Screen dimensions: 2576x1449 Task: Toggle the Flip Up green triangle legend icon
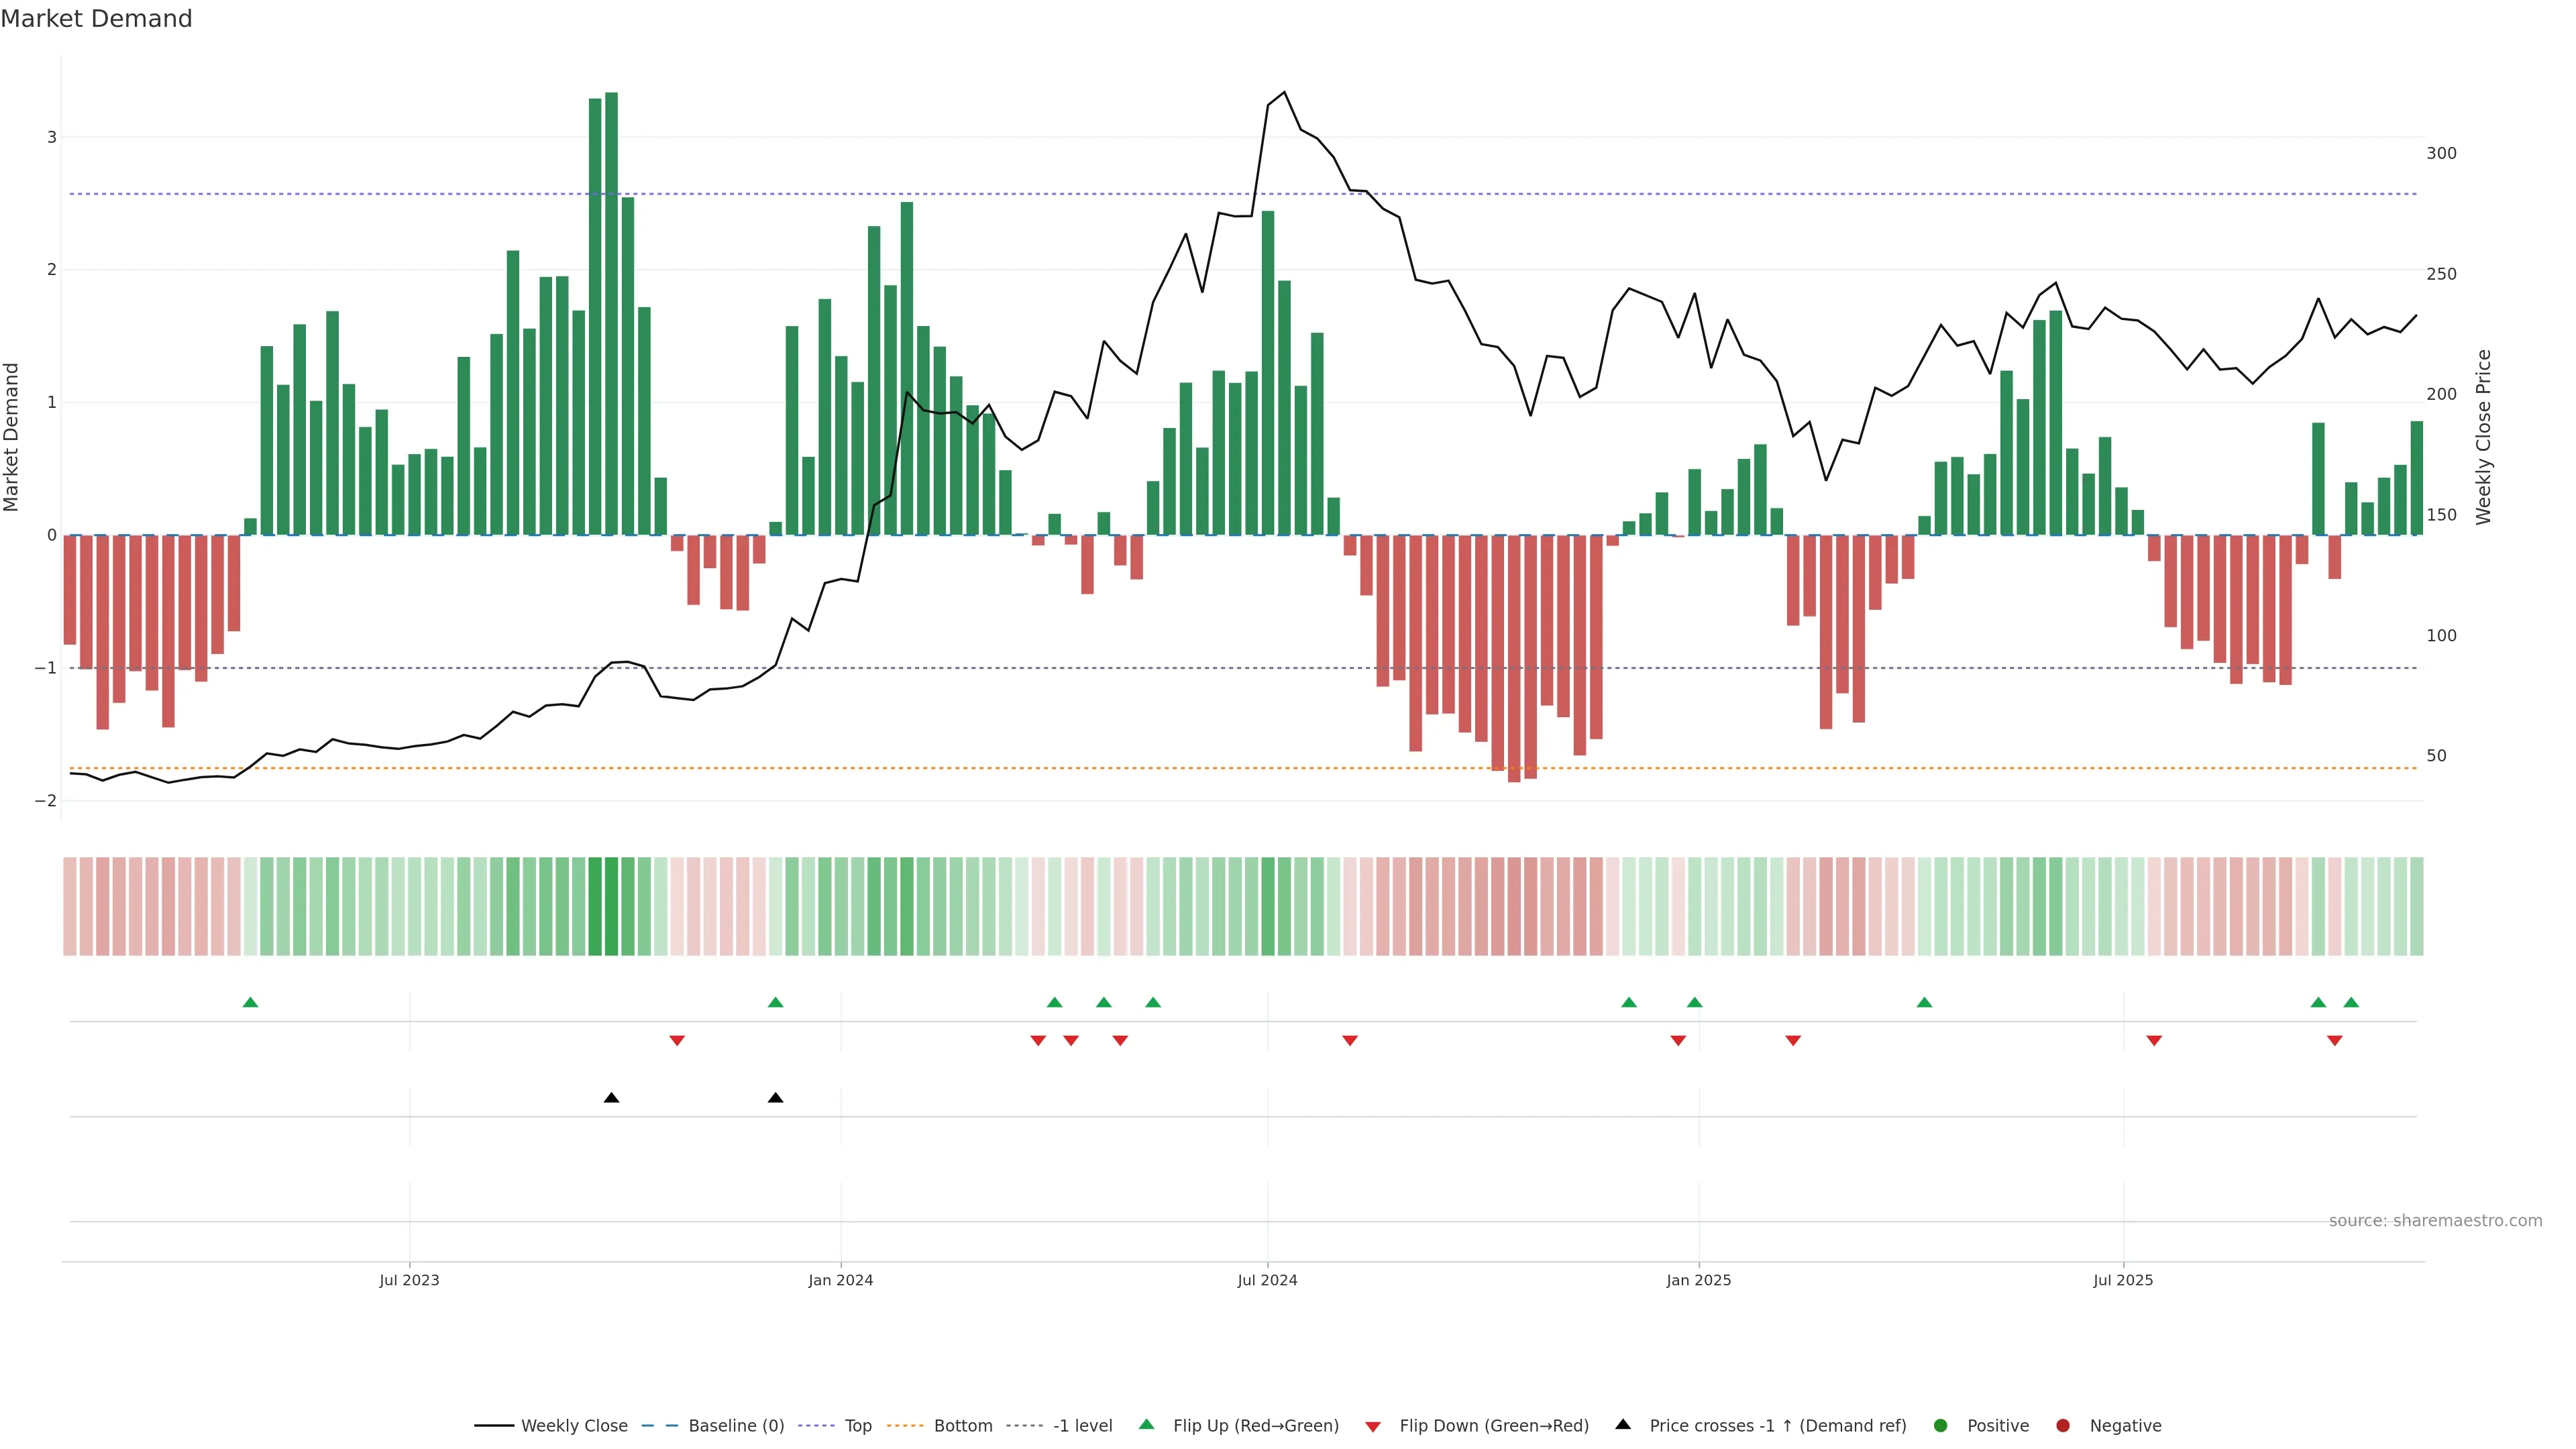coord(1146,1424)
